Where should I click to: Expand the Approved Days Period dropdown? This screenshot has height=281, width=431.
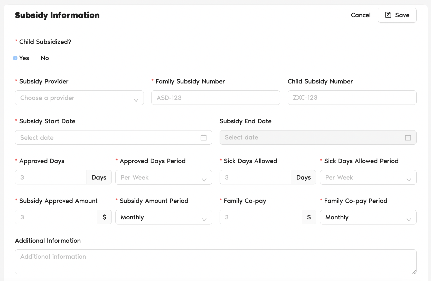point(163,177)
